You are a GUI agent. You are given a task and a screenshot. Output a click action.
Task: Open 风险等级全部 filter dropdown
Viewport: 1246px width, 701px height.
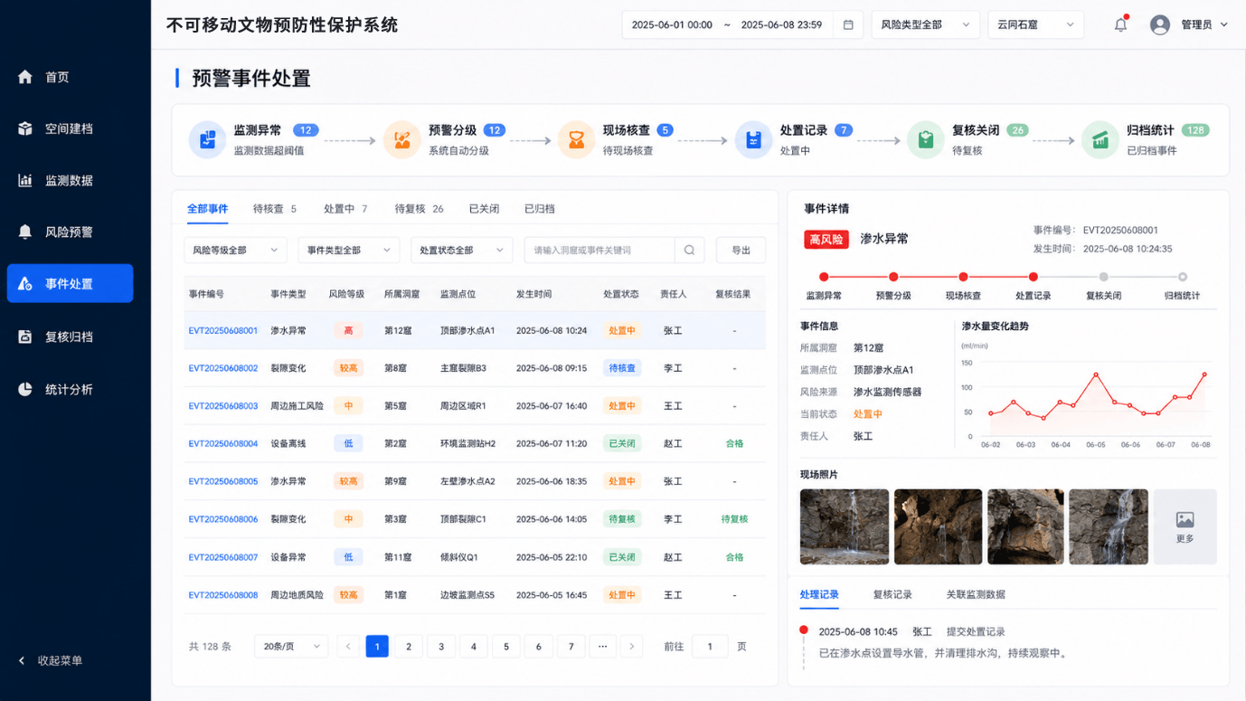click(235, 250)
